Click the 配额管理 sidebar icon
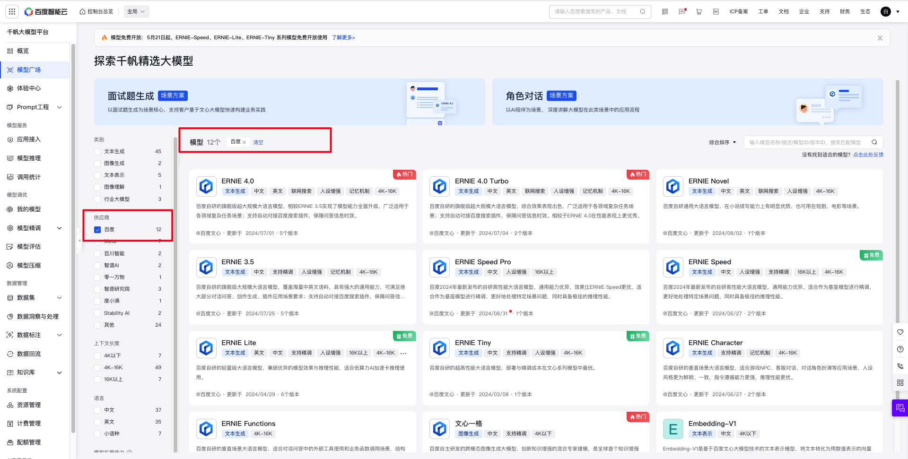908x459 pixels. point(10,442)
